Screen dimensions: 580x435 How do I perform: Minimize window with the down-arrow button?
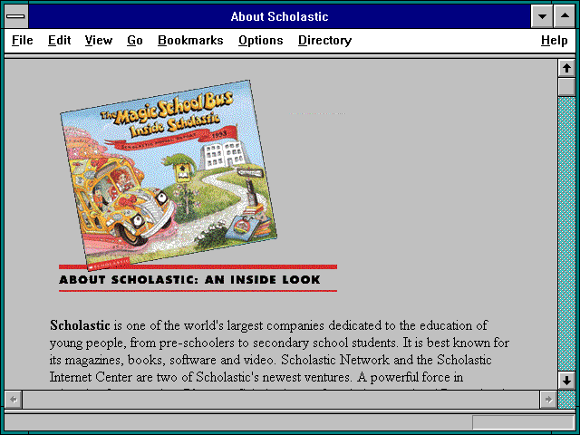(x=542, y=16)
